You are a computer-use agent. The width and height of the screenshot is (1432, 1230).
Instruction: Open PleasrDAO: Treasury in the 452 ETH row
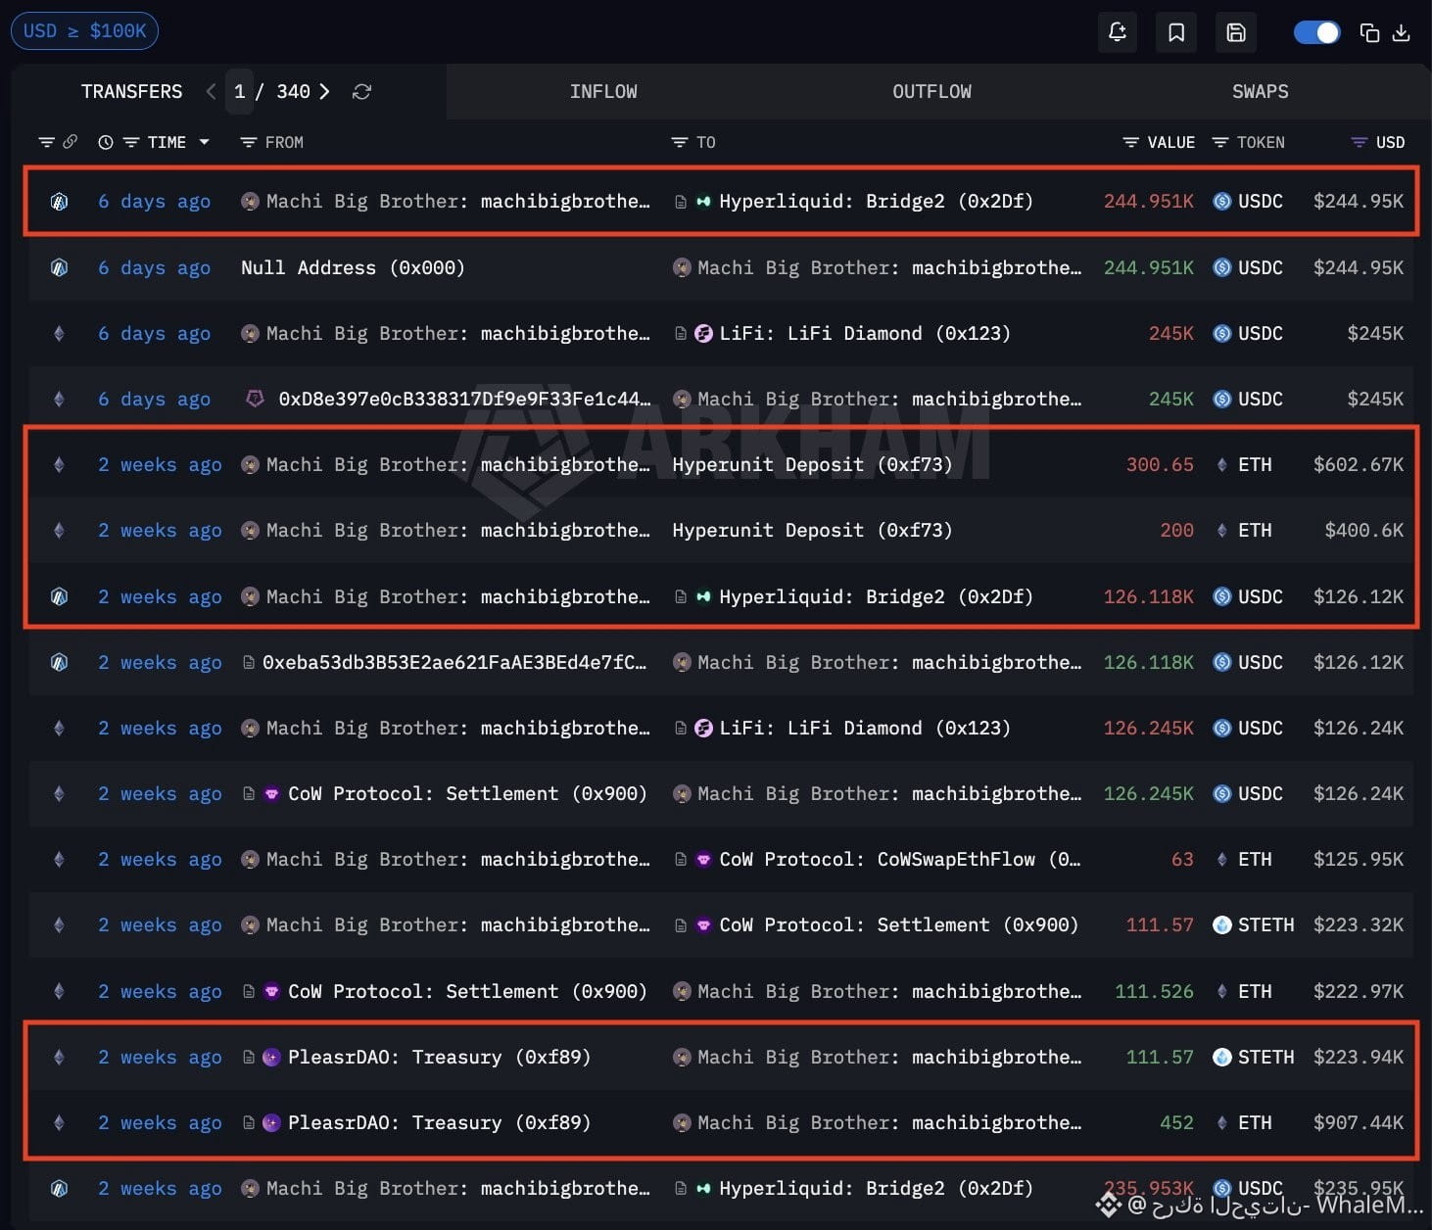439,1122
